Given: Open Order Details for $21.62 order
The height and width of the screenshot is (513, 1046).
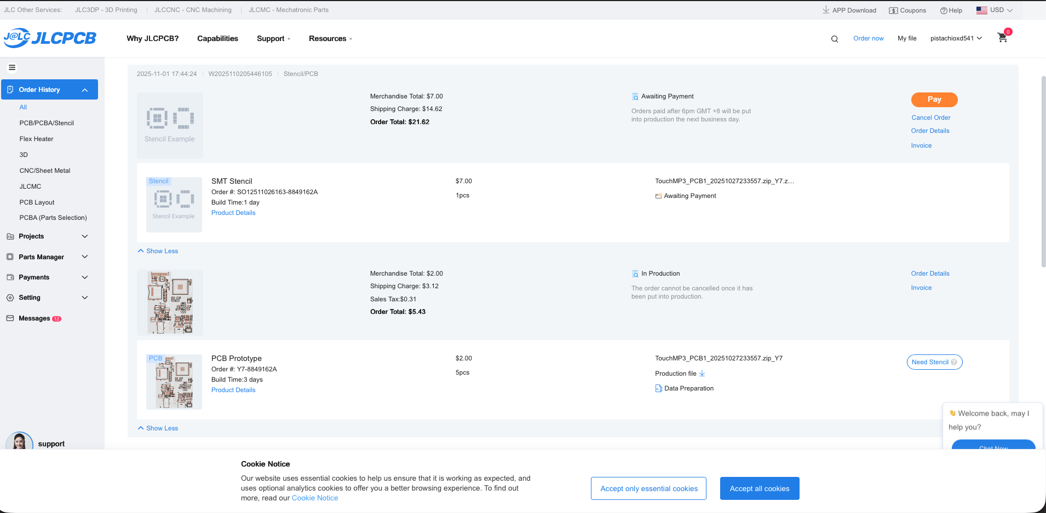Looking at the screenshot, I should pyautogui.click(x=930, y=131).
